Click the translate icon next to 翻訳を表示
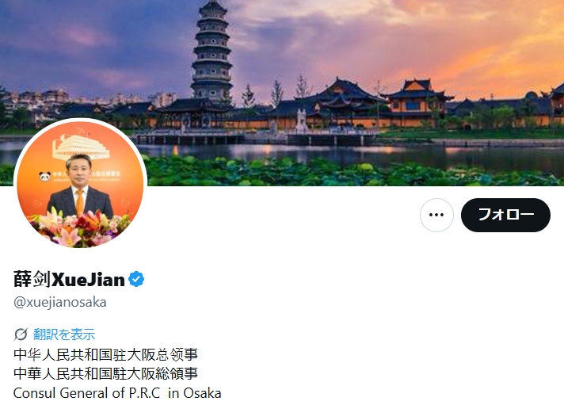564x405 pixels. tap(21, 334)
